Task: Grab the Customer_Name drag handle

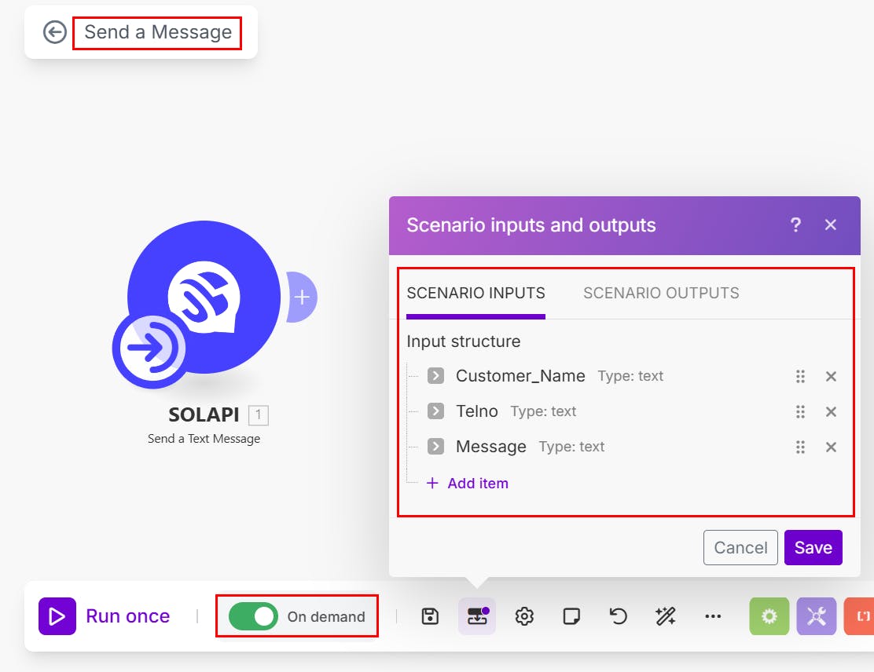Action: tap(800, 377)
